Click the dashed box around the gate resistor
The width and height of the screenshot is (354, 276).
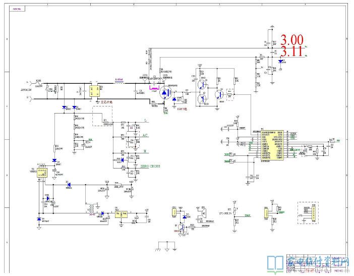[x=230, y=94]
